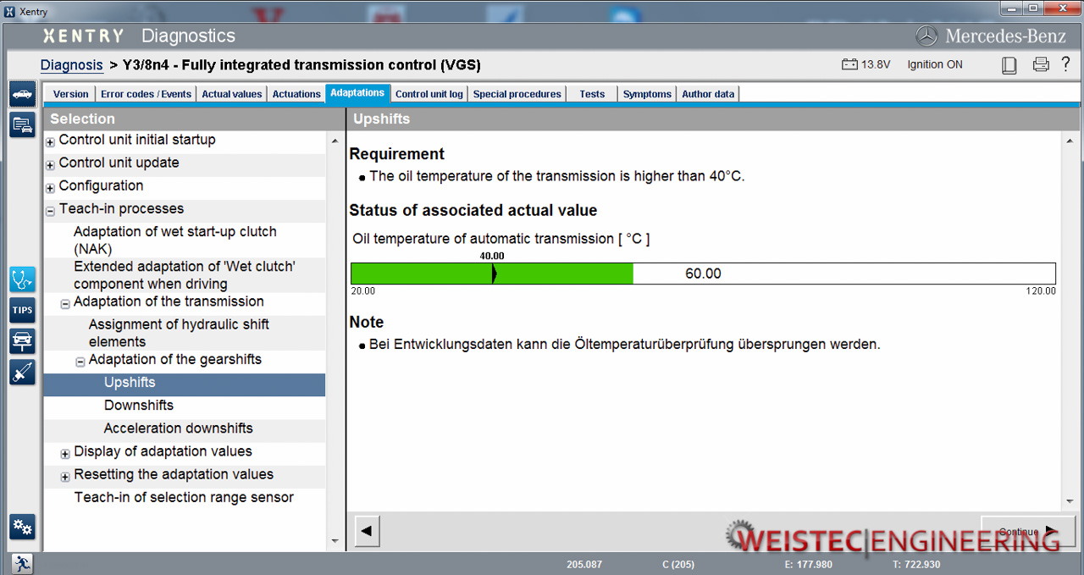The height and width of the screenshot is (575, 1084).
Task: Click status bar entry C (205)
Action: click(678, 565)
